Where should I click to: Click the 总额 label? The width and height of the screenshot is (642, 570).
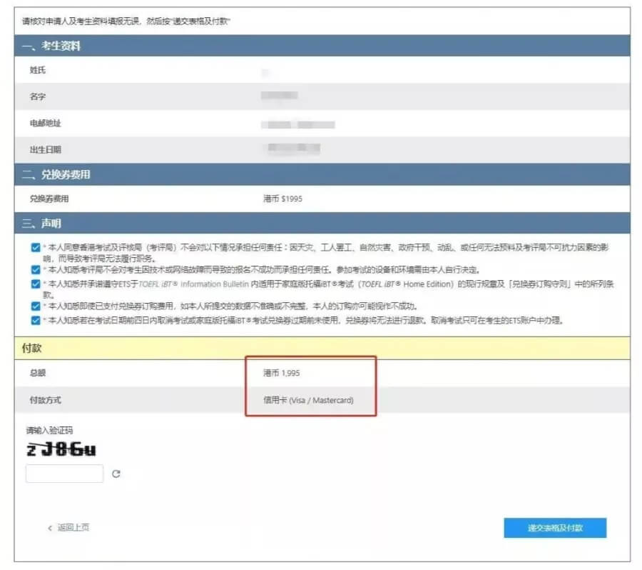(x=38, y=373)
